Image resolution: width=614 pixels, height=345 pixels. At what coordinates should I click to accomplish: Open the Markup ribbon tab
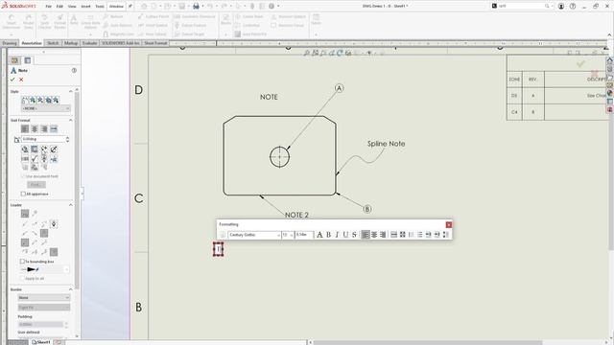pyautogui.click(x=71, y=43)
